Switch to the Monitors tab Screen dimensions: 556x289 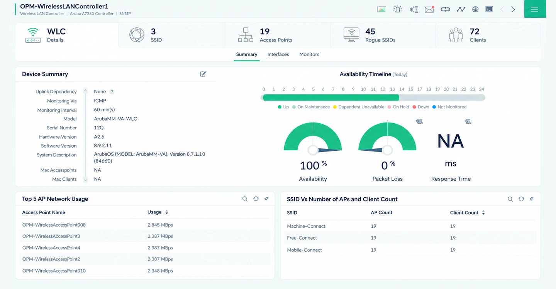(x=309, y=54)
